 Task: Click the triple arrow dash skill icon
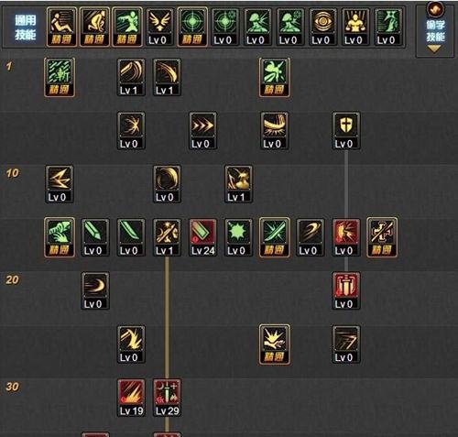pyautogui.click(x=202, y=131)
